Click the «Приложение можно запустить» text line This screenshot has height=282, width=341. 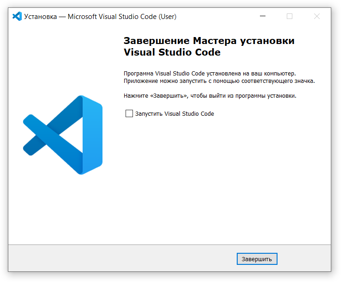tap(219, 81)
